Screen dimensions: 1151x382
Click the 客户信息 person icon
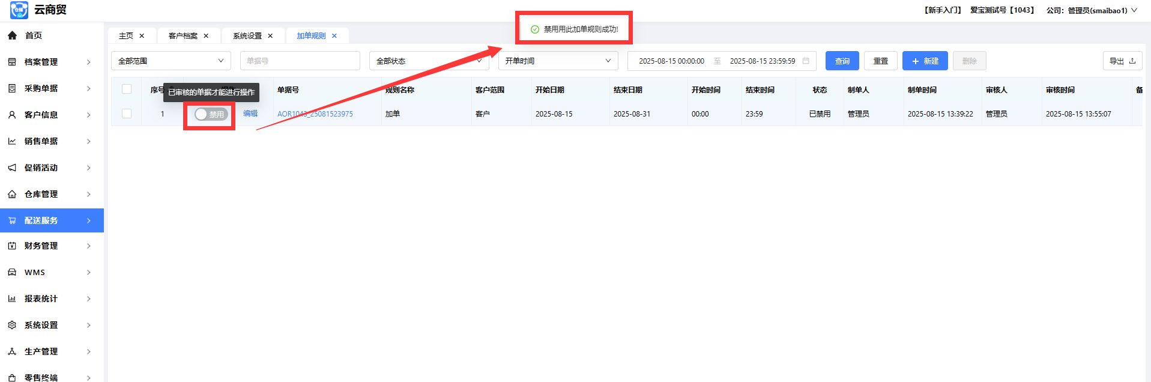[x=12, y=115]
